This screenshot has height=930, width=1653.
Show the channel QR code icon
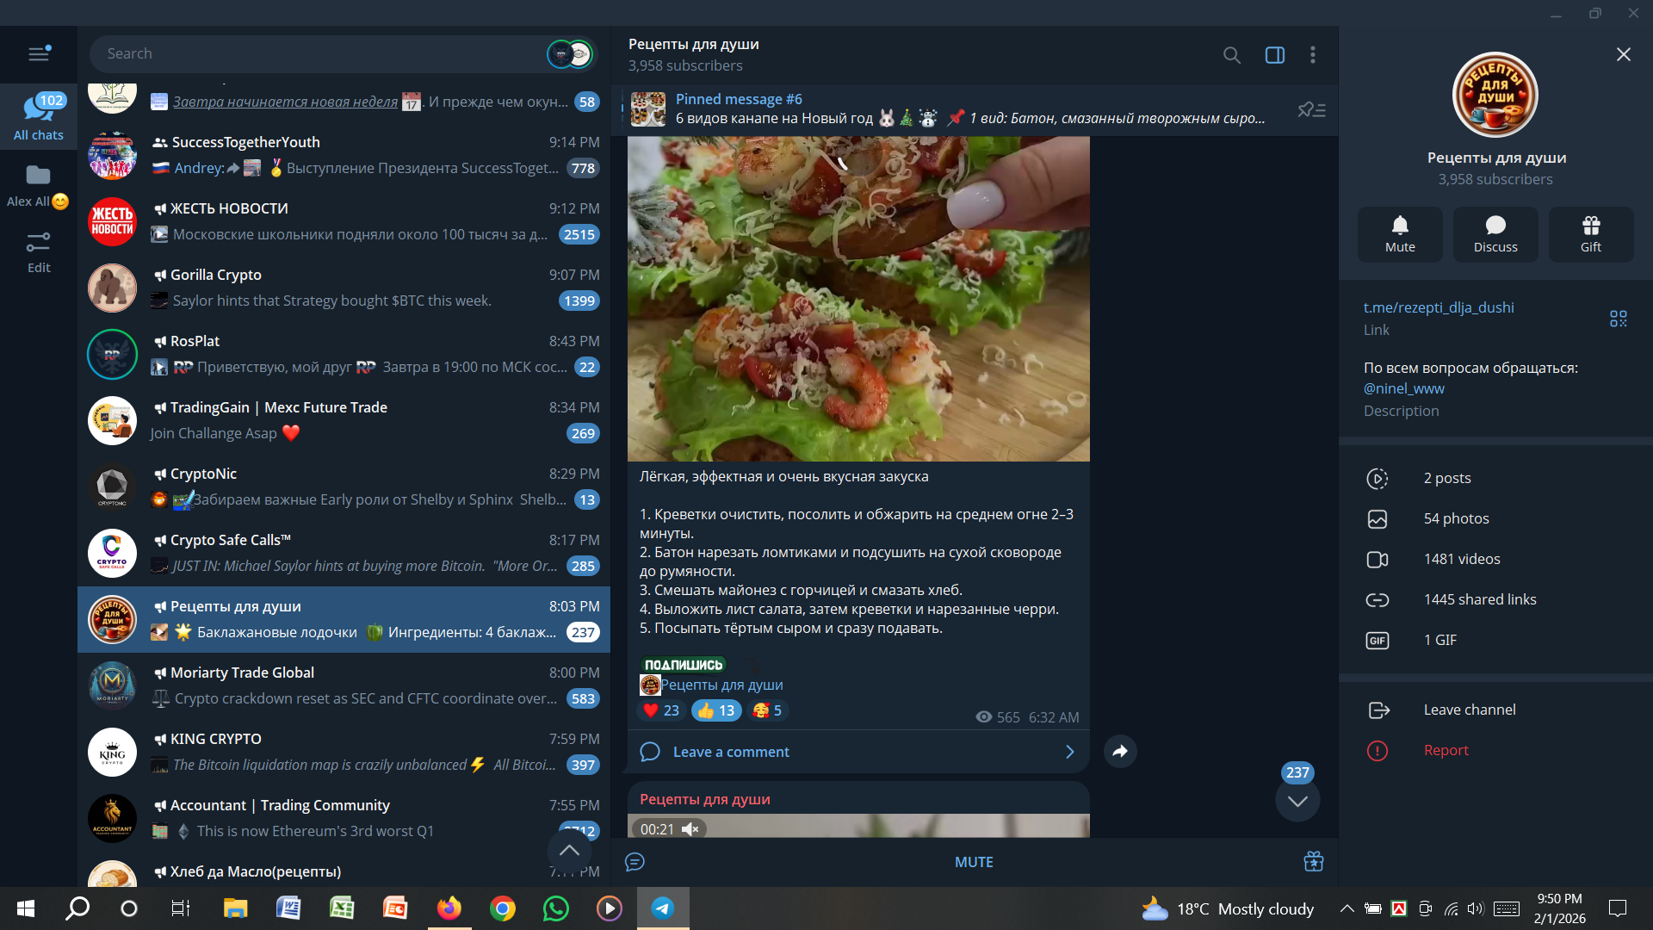click(x=1619, y=319)
